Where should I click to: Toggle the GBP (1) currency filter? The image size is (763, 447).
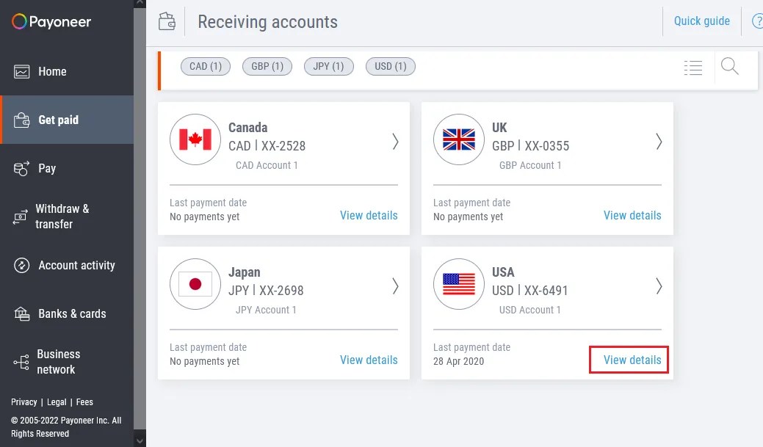pyautogui.click(x=267, y=66)
